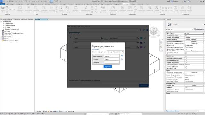
Task: Click the third rule's filter edit icon
Action: [138, 47]
